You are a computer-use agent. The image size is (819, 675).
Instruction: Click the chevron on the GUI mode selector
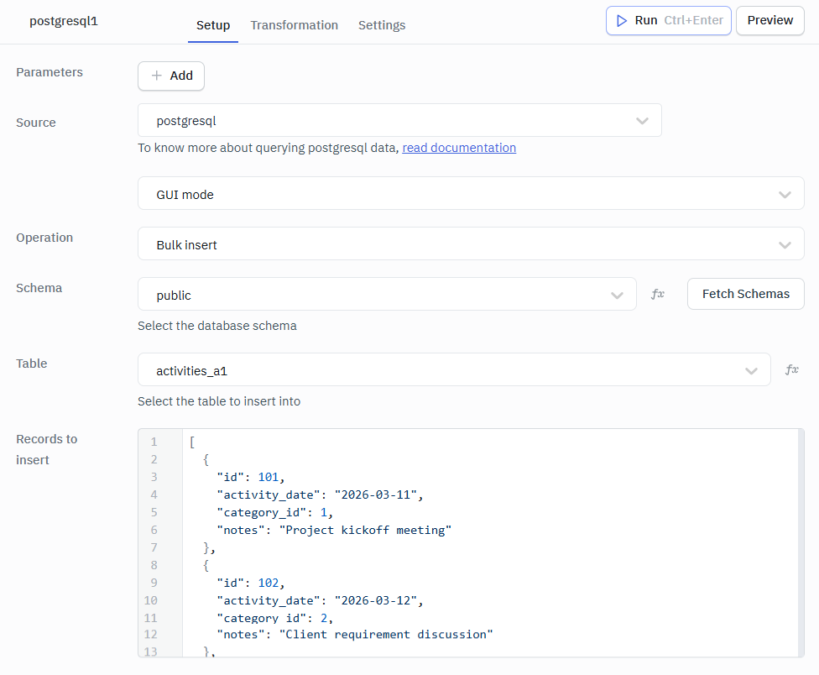point(785,193)
